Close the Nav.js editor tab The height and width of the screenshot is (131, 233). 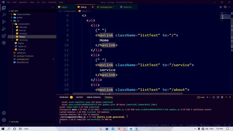92,7
